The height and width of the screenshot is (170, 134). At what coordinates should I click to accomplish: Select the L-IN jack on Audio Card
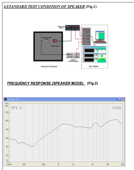(x=85, y=42)
